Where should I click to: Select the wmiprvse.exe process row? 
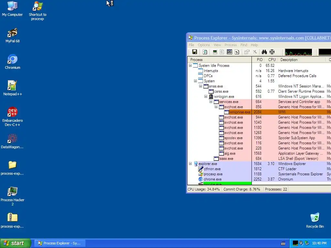[259, 112]
